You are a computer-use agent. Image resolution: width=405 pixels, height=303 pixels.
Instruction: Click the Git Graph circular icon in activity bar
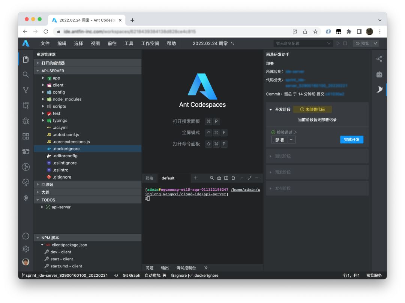point(25,167)
